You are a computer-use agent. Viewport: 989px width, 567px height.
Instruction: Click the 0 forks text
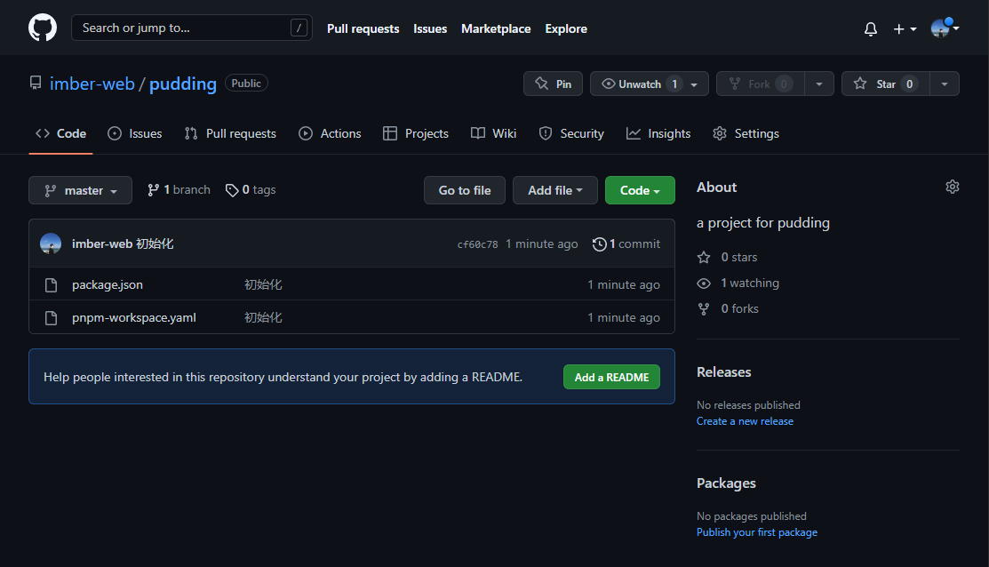point(740,309)
